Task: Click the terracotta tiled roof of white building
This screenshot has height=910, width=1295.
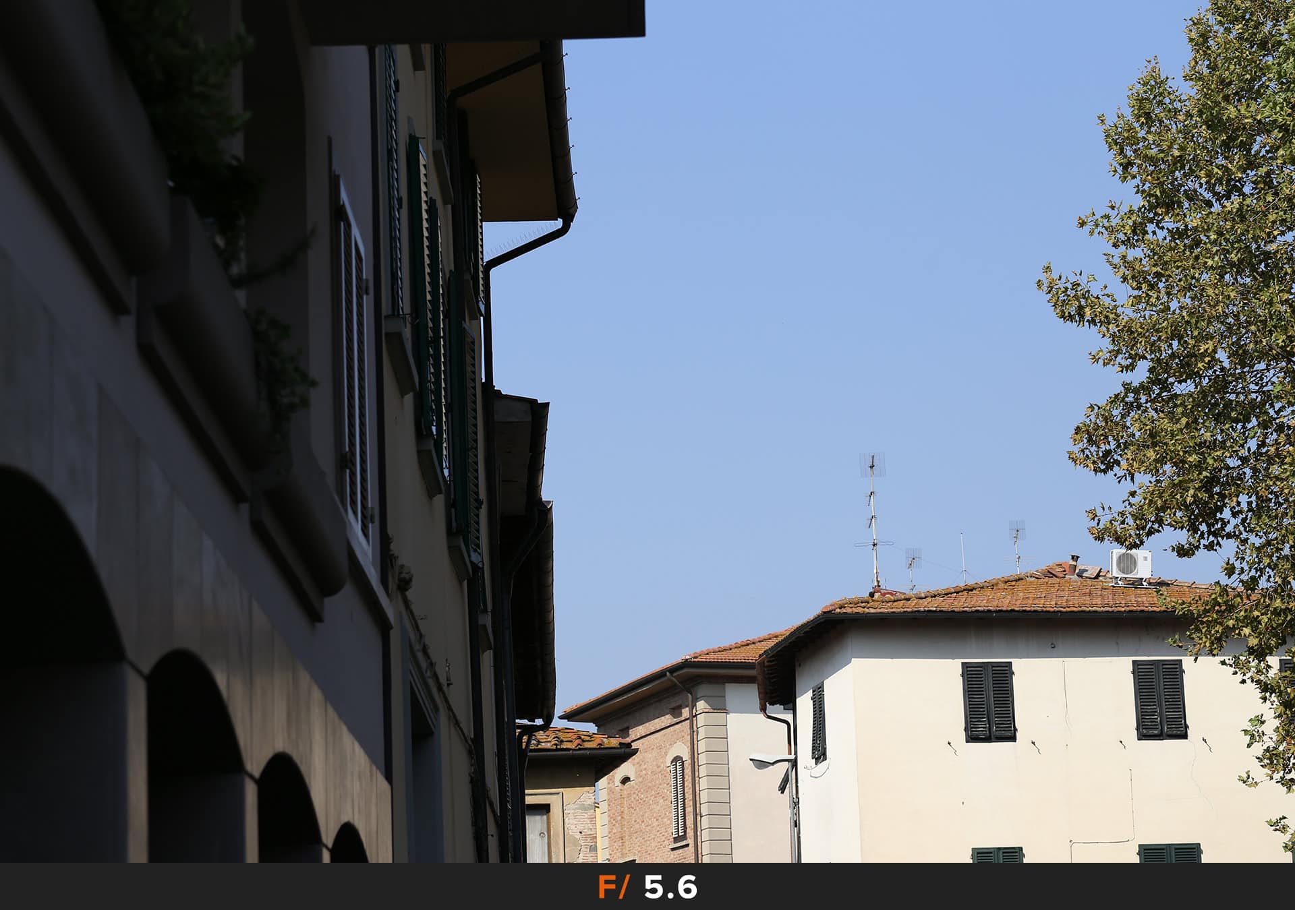Action: pyautogui.click(x=1012, y=597)
